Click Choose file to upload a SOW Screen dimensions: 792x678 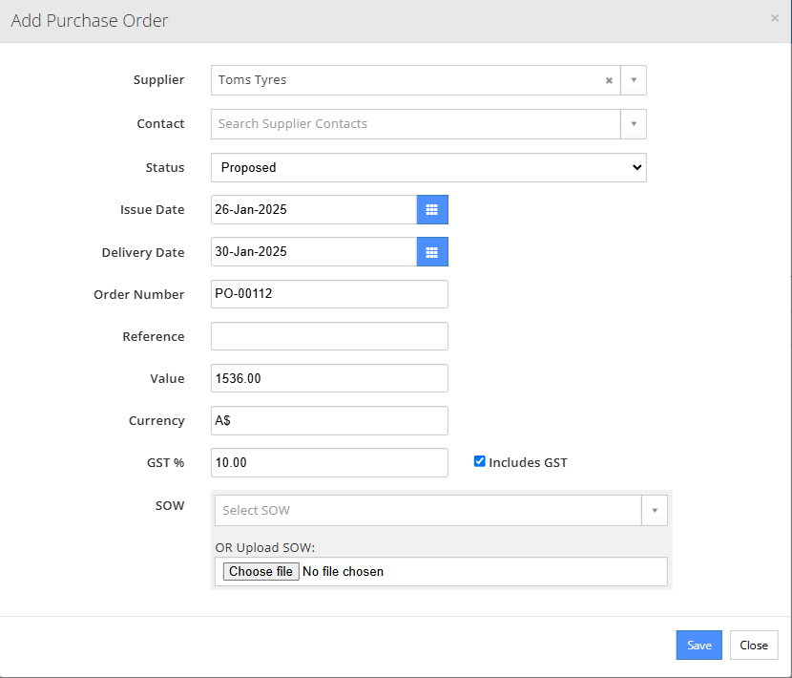click(260, 571)
